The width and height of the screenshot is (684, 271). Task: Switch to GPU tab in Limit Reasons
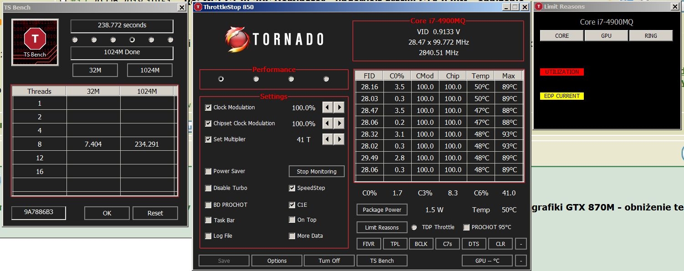[x=606, y=36]
